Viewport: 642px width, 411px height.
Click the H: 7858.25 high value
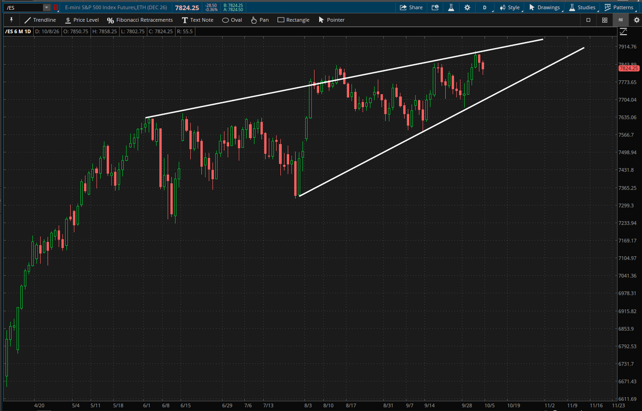104,31
